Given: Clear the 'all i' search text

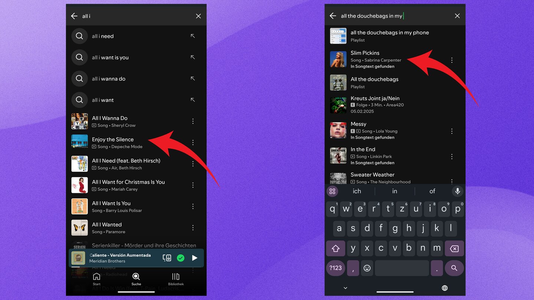Looking at the screenshot, I should pos(198,16).
